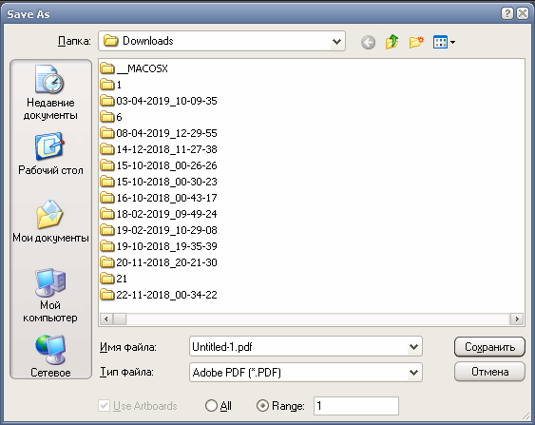Open Сетевое окружение in places bar
Viewport: 535px width, 425px height.
pos(50,356)
